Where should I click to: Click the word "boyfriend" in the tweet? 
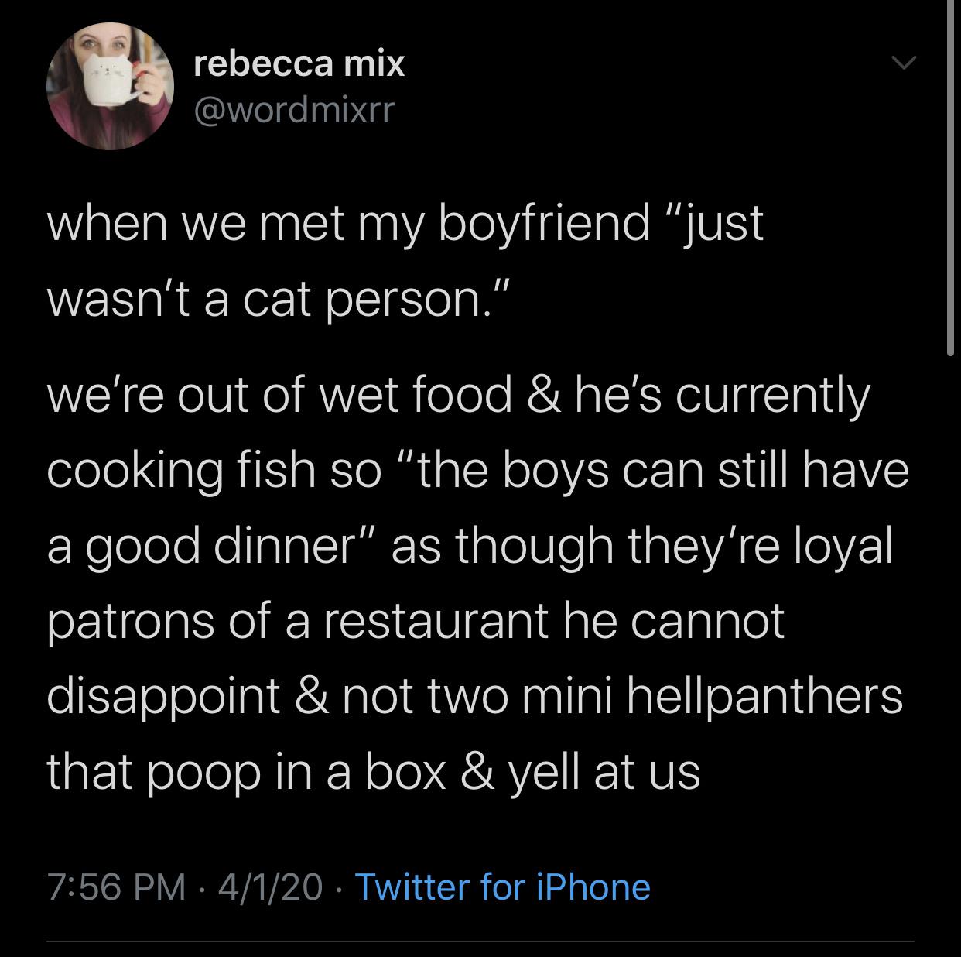(x=544, y=223)
